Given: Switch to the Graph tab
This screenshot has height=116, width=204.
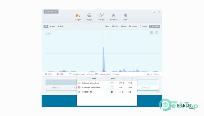Looking at the screenshot, I should point(78,17).
